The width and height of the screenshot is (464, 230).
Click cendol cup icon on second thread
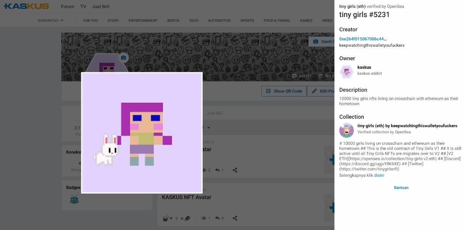tap(166, 218)
